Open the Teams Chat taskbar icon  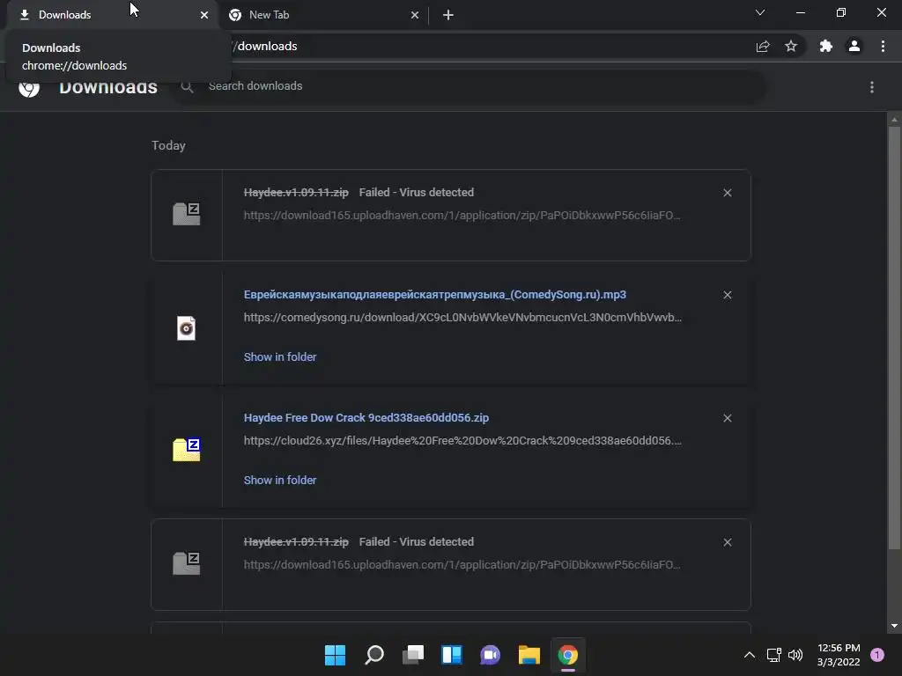point(490,655)
